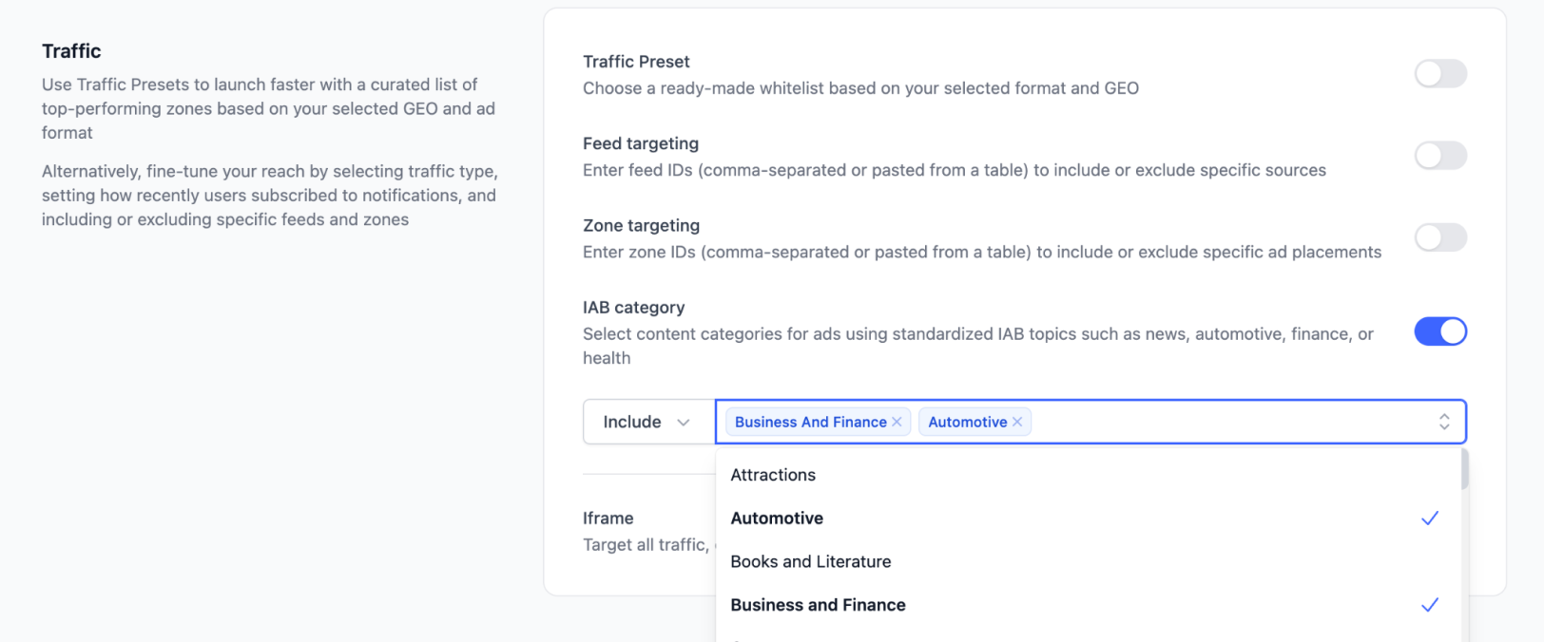1544x642 pixels.
Task: Click the Automotive tag label in the input
Action: [967, 422]
